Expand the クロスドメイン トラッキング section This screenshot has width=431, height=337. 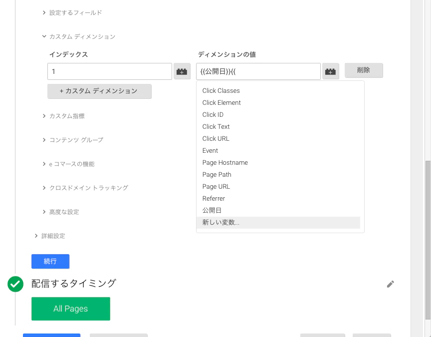[85, 188]
